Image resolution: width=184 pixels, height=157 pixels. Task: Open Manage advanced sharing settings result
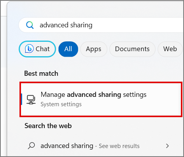101,100
